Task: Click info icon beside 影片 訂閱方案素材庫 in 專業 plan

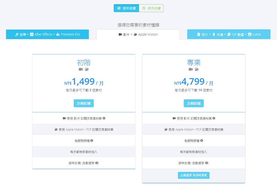Action: (214, 118)
